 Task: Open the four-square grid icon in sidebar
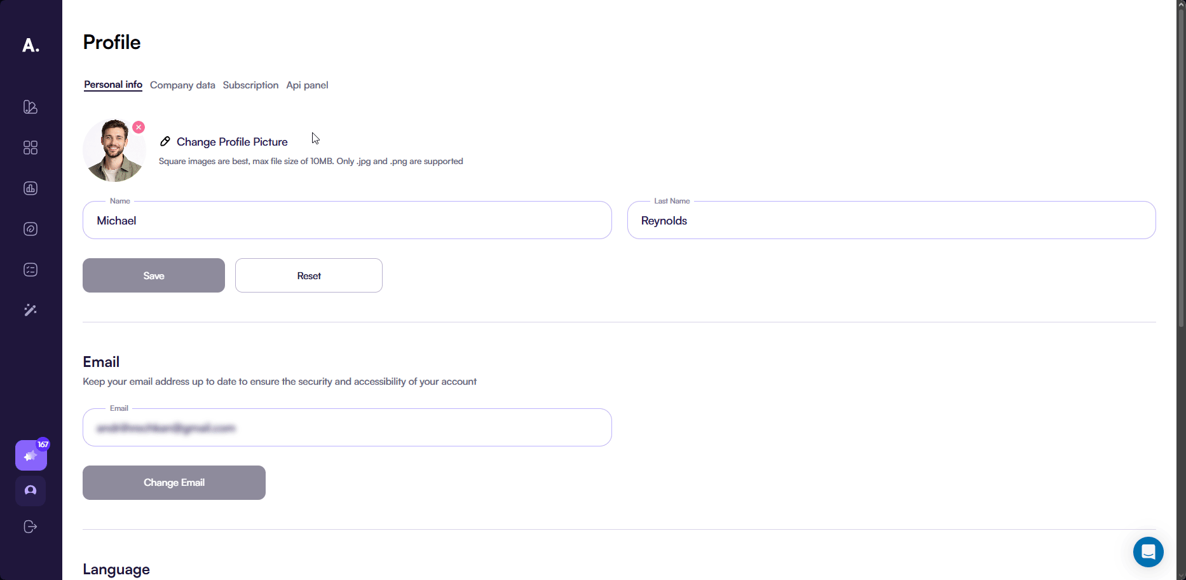pos(31,148)
